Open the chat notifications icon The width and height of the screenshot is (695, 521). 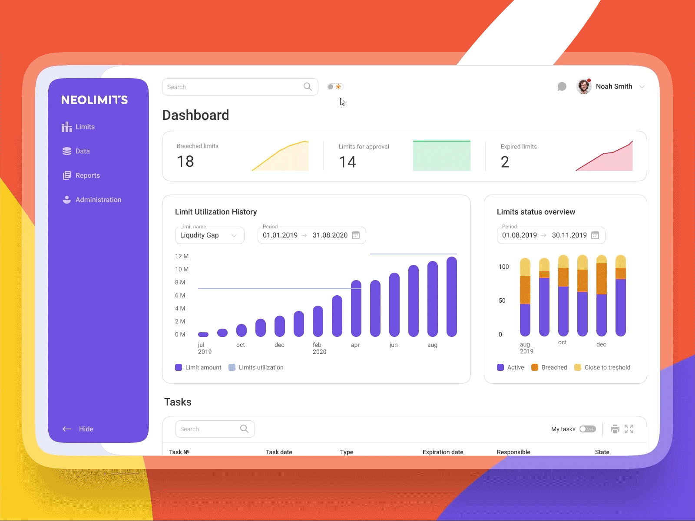tap(562, 86)
